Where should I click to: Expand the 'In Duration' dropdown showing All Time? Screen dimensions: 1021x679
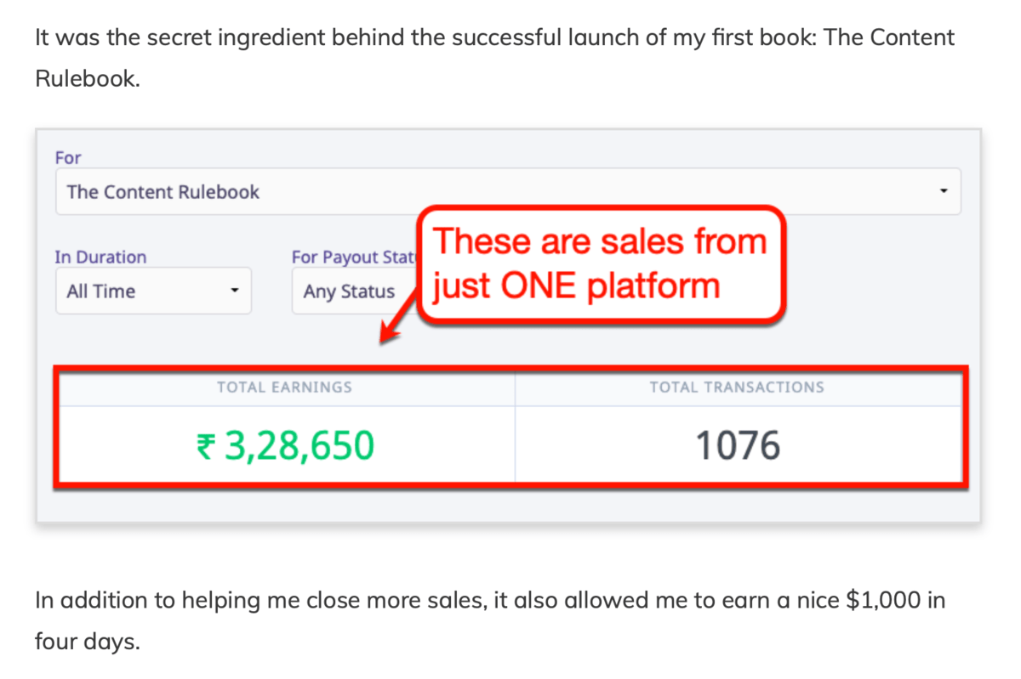tap(153, 291)
